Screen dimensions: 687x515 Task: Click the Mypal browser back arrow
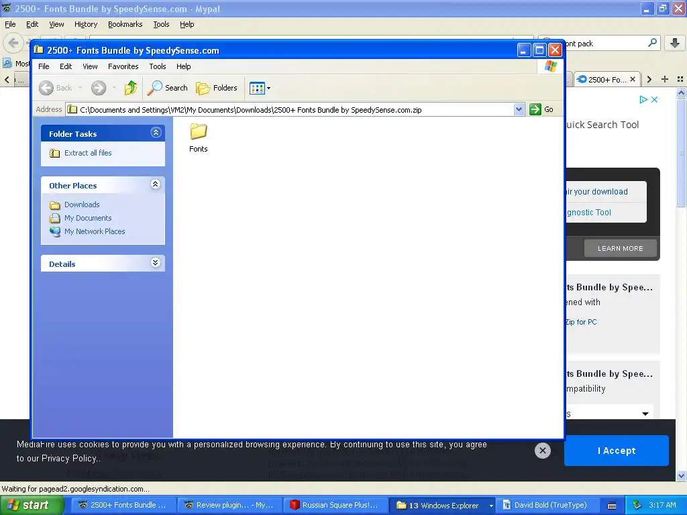tap(13, 43)
